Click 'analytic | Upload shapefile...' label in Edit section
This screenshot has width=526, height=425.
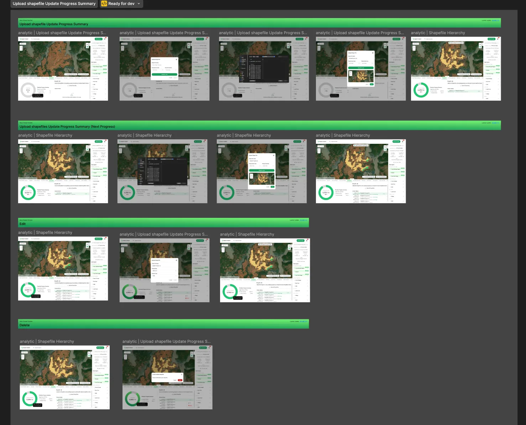coord(164,234)
